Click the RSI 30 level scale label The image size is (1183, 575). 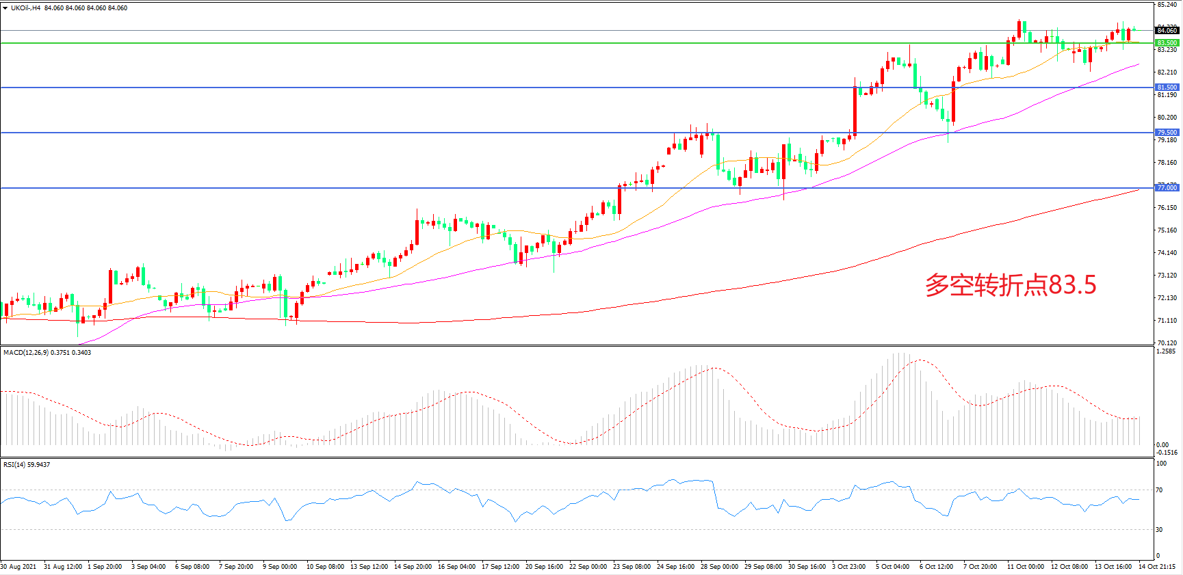1159,529
